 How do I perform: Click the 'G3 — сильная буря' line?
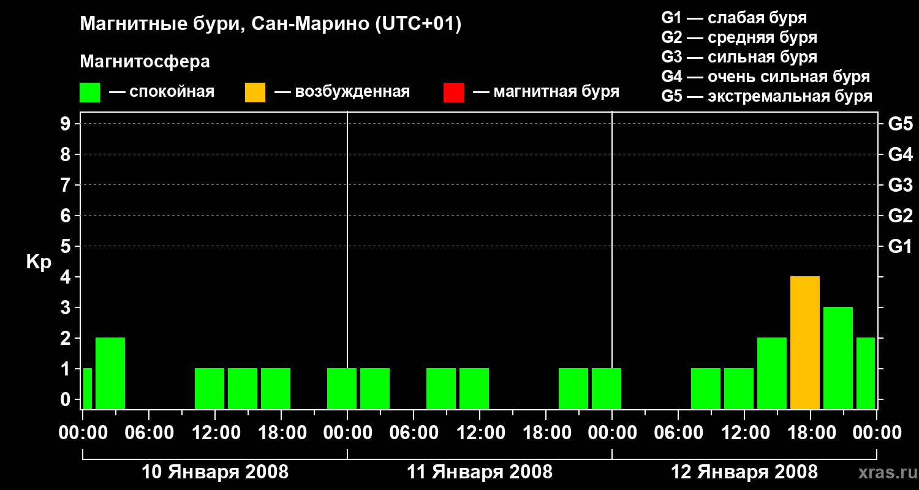tap(739, 57)
